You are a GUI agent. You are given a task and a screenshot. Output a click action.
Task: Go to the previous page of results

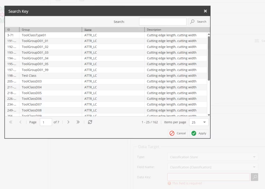click(21, 122)
